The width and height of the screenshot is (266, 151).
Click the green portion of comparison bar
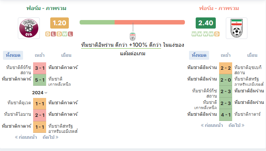pos(97,22)
